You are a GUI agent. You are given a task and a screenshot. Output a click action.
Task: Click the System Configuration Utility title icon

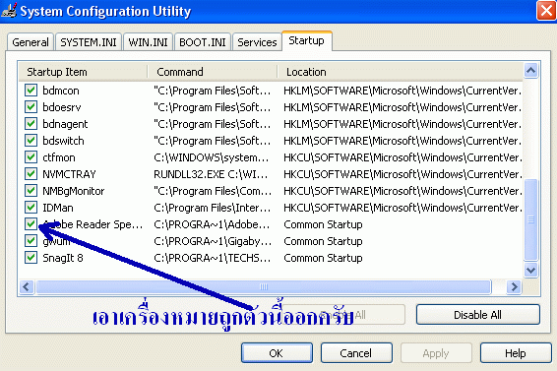9,10
